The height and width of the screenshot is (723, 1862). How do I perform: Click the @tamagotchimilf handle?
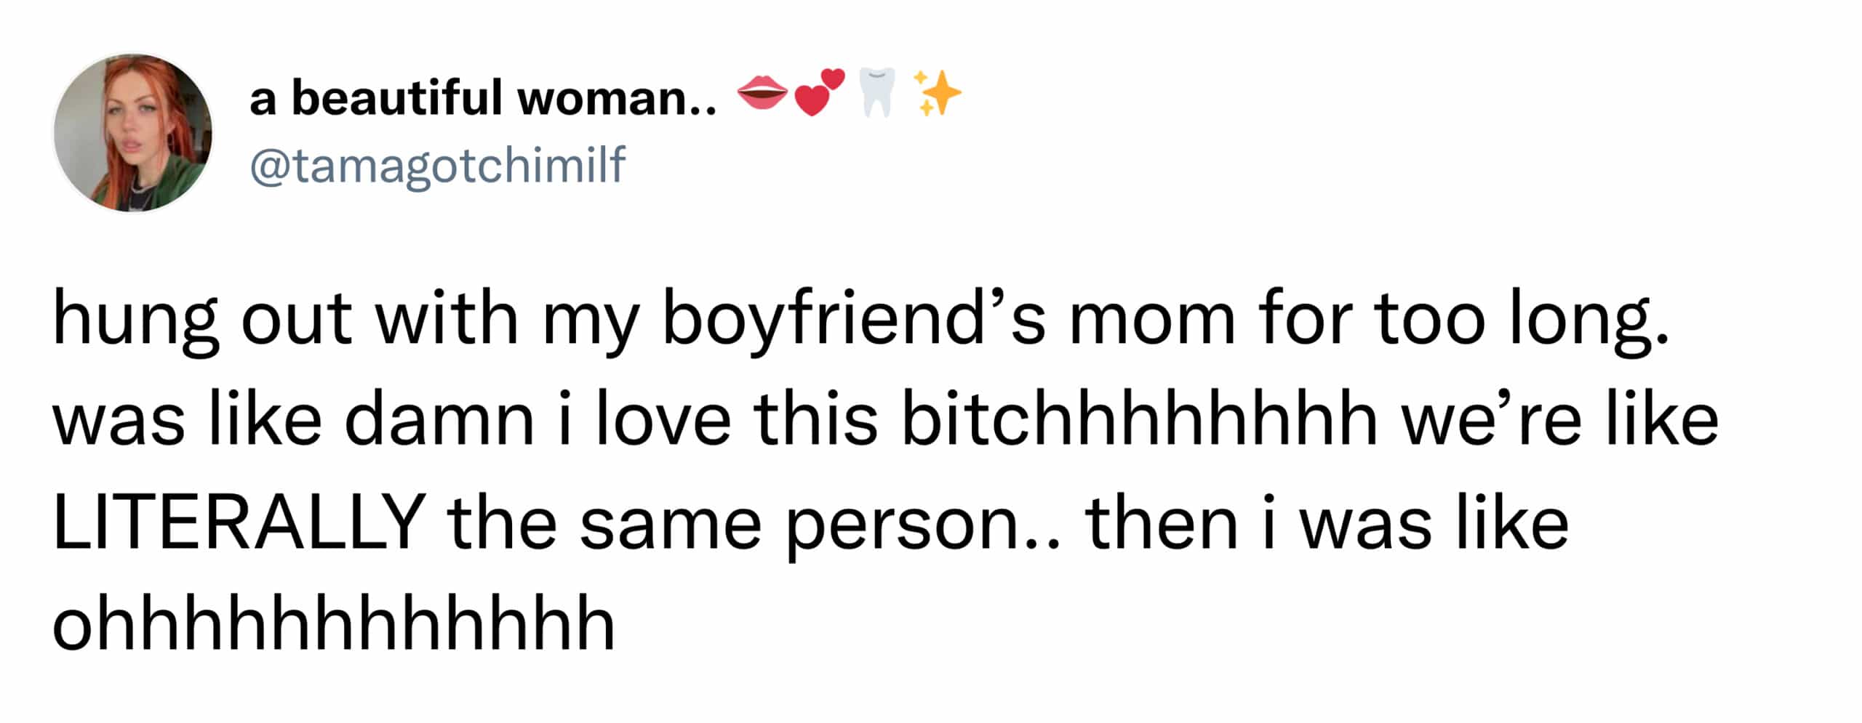[437, 165]
